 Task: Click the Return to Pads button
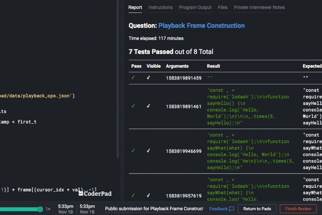(x=257, y=209)
